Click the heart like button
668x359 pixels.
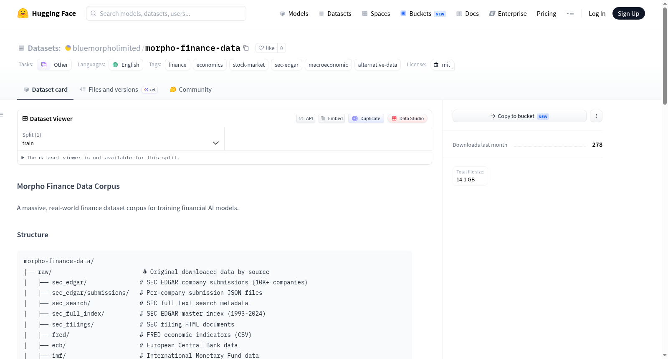click(x=266, y=48)
